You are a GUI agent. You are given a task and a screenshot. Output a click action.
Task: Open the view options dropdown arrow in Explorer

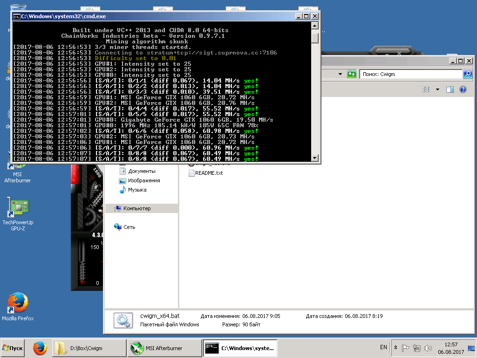(x=437, y=89)
